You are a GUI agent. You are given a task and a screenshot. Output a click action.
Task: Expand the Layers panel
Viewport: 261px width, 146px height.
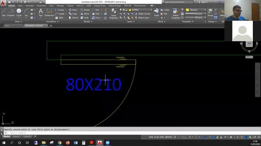tap(130, 21)
